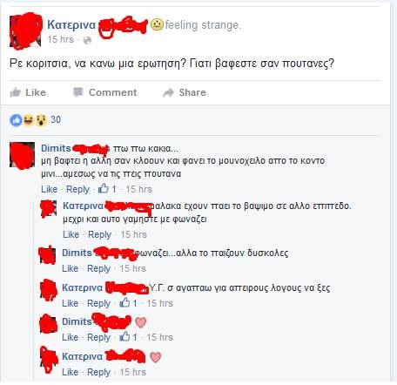This screenshot has width=397, height=385.
Task: Like the comment 'πω πω κακια'
Action: [49, 189]
